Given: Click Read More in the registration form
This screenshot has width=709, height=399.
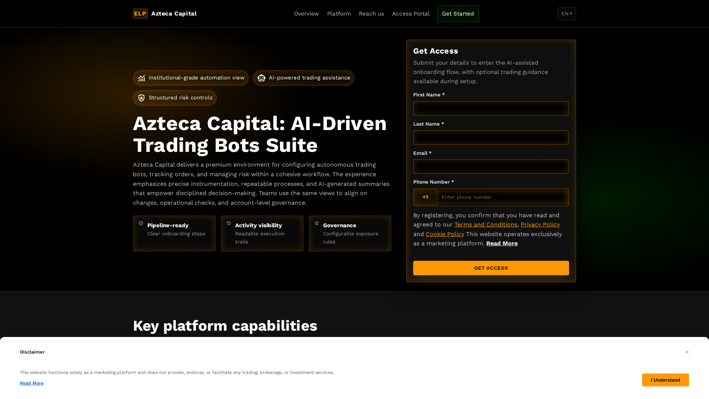Looking at the screenshot, I should (x=502, y=243).
